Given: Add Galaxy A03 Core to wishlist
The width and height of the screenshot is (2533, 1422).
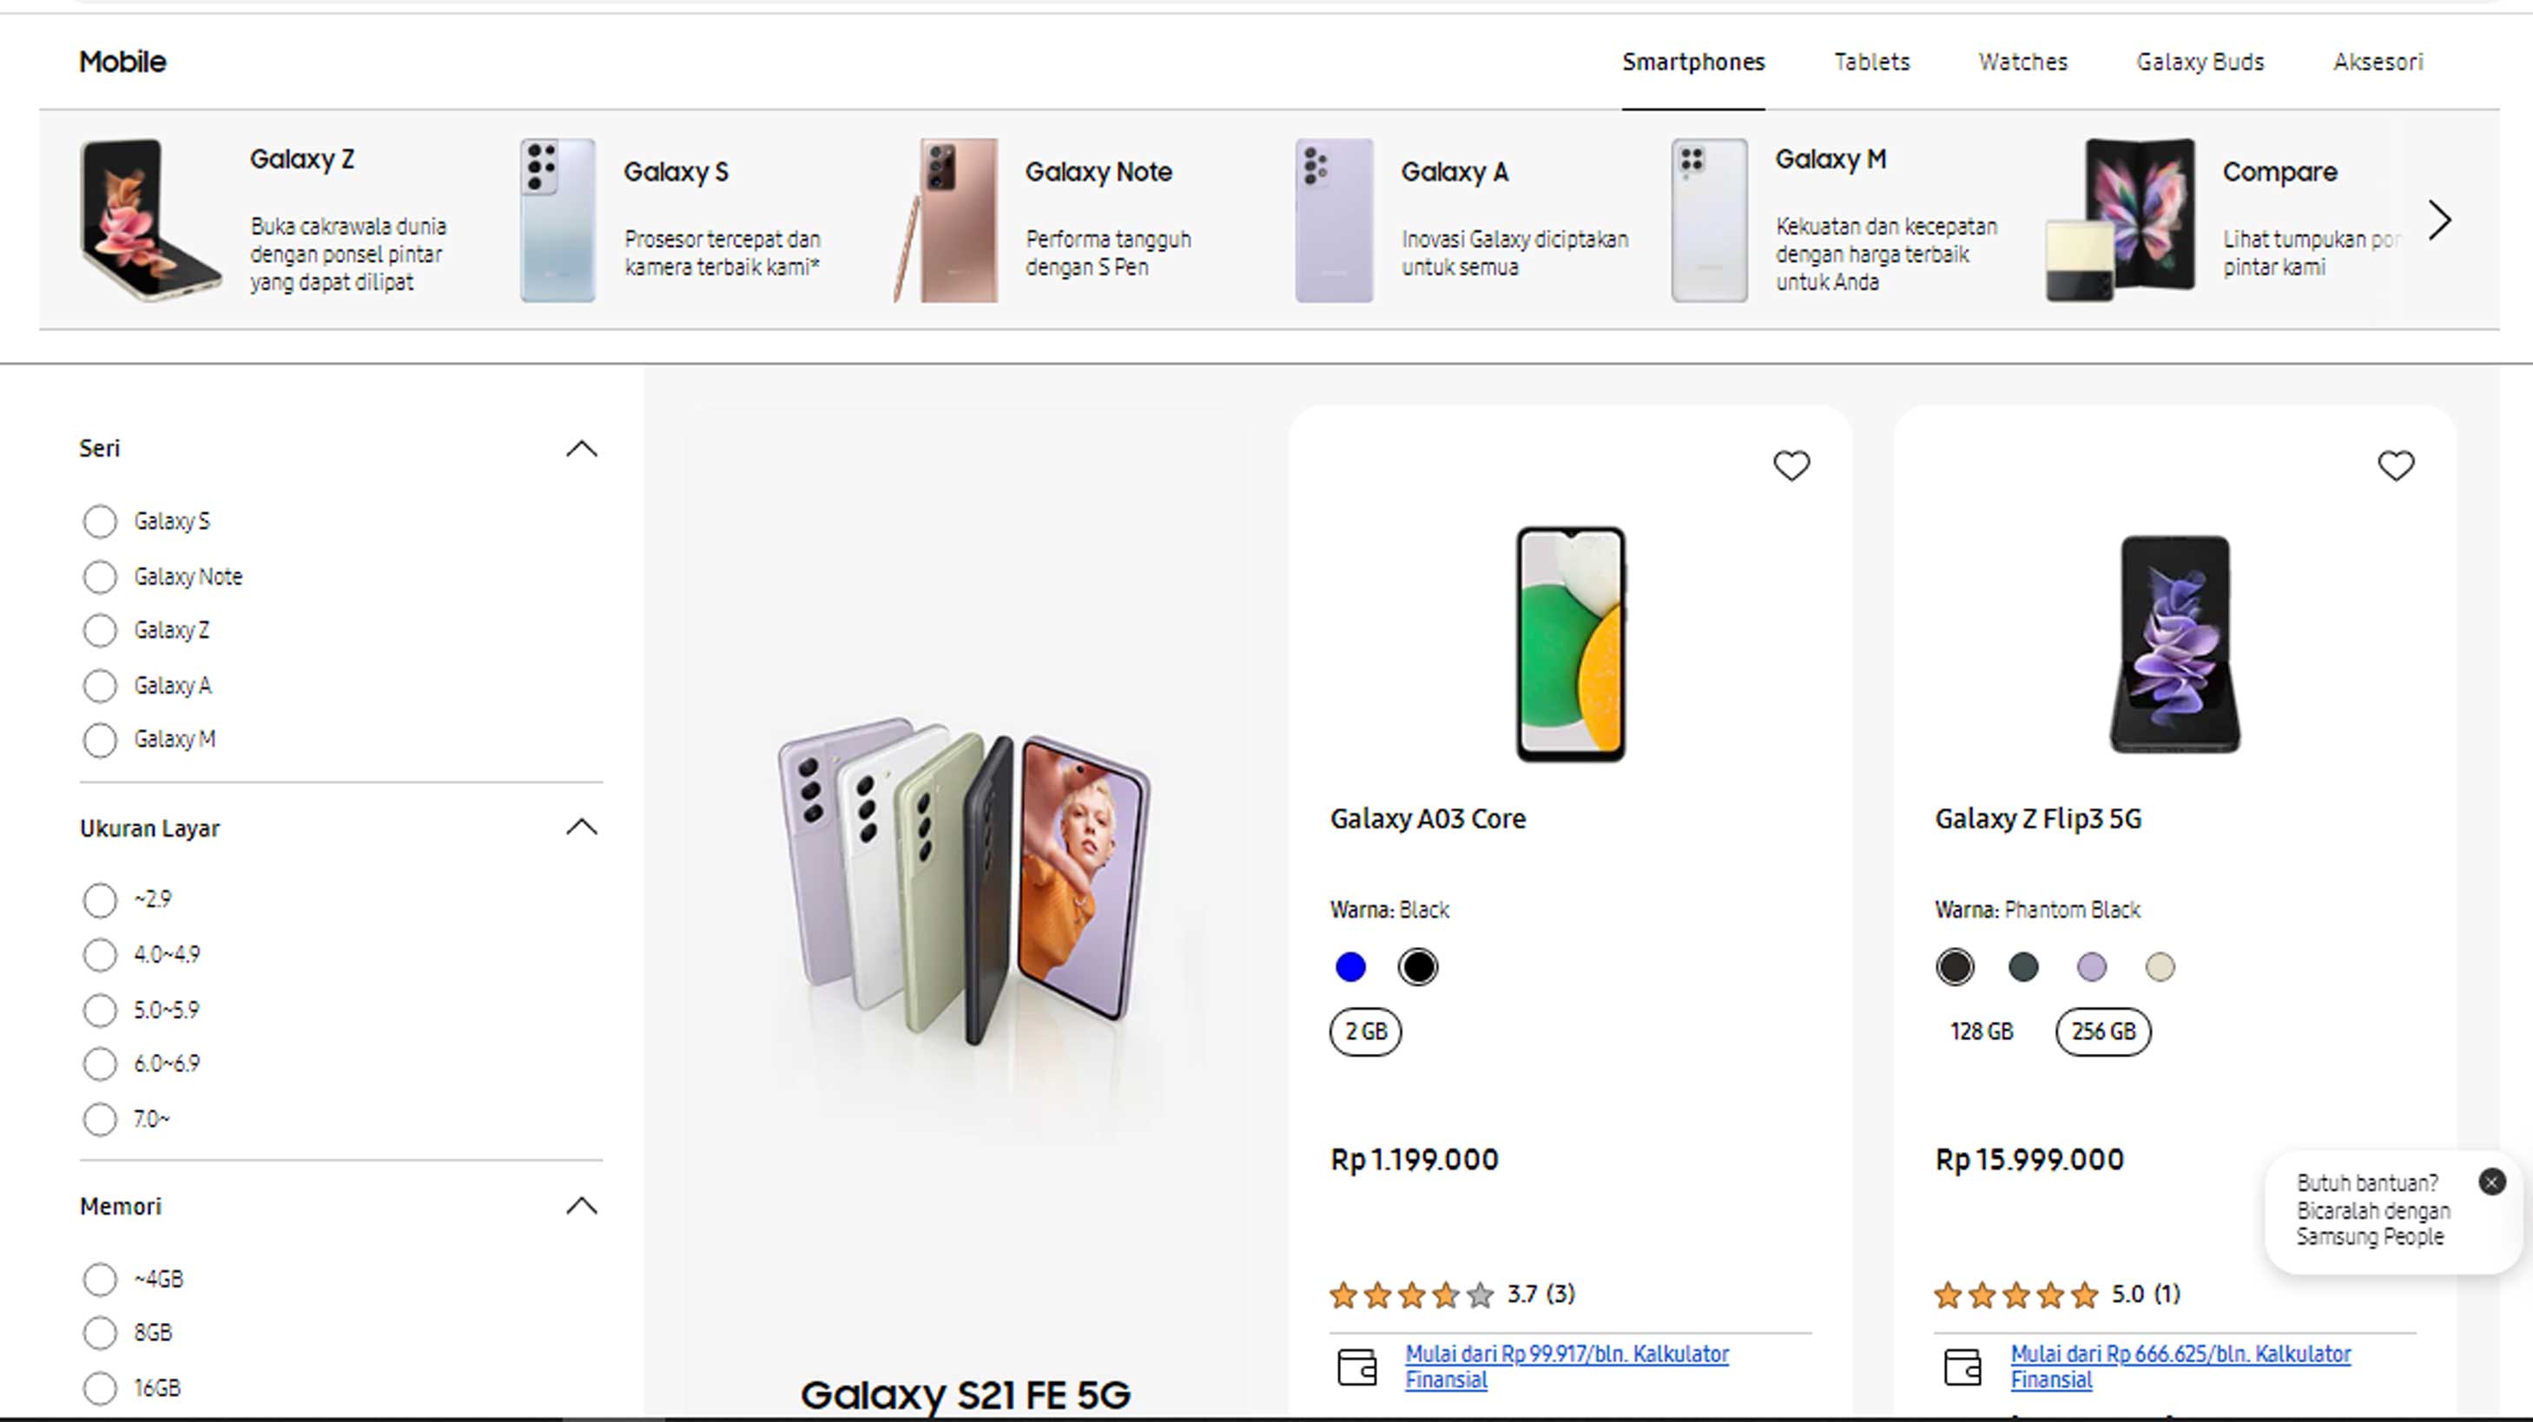Looking at the screenshot, I should 1791,464.
